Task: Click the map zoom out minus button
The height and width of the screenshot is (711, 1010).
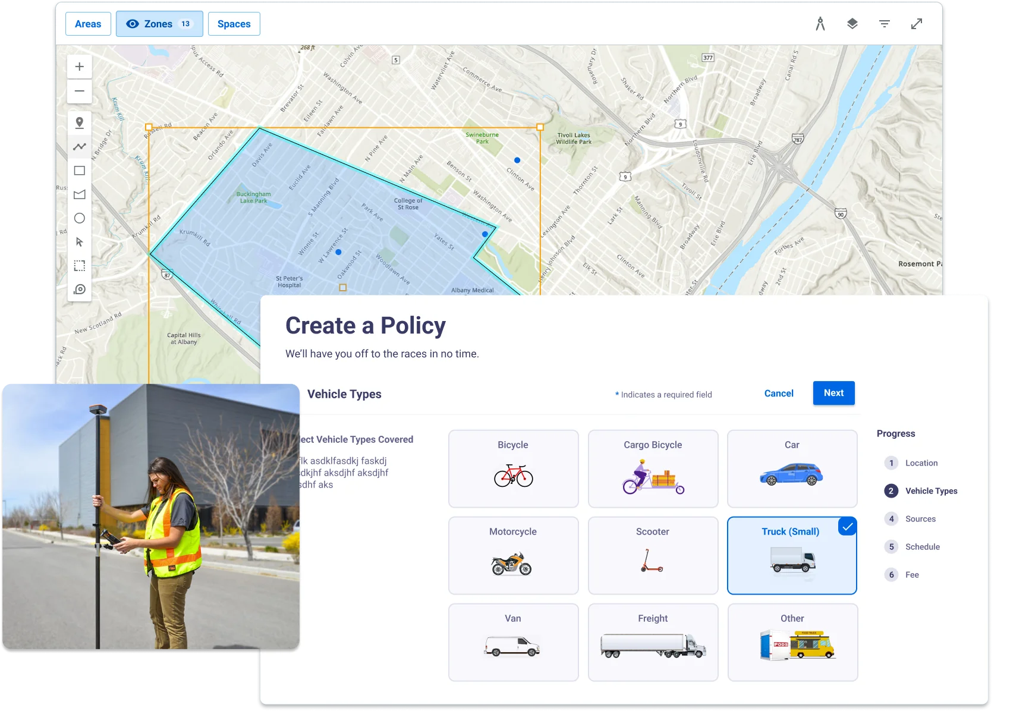Action: [79, 92]
